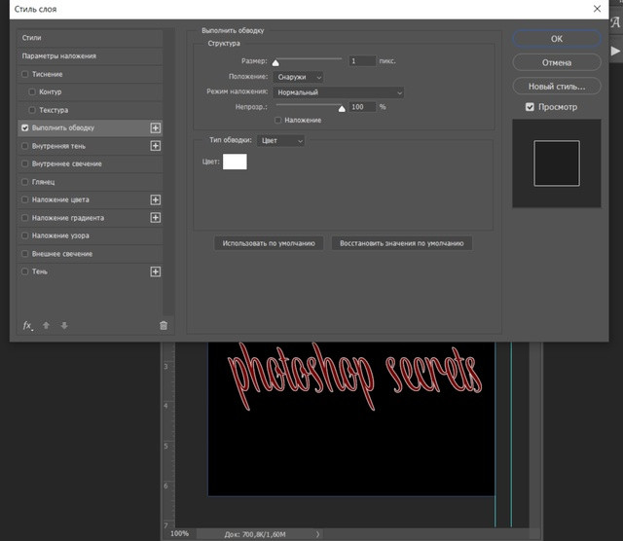The width and height of the screenshot is (623, 541).
Task: Move effect up with the arrow icon
Action: pos(46,326)
